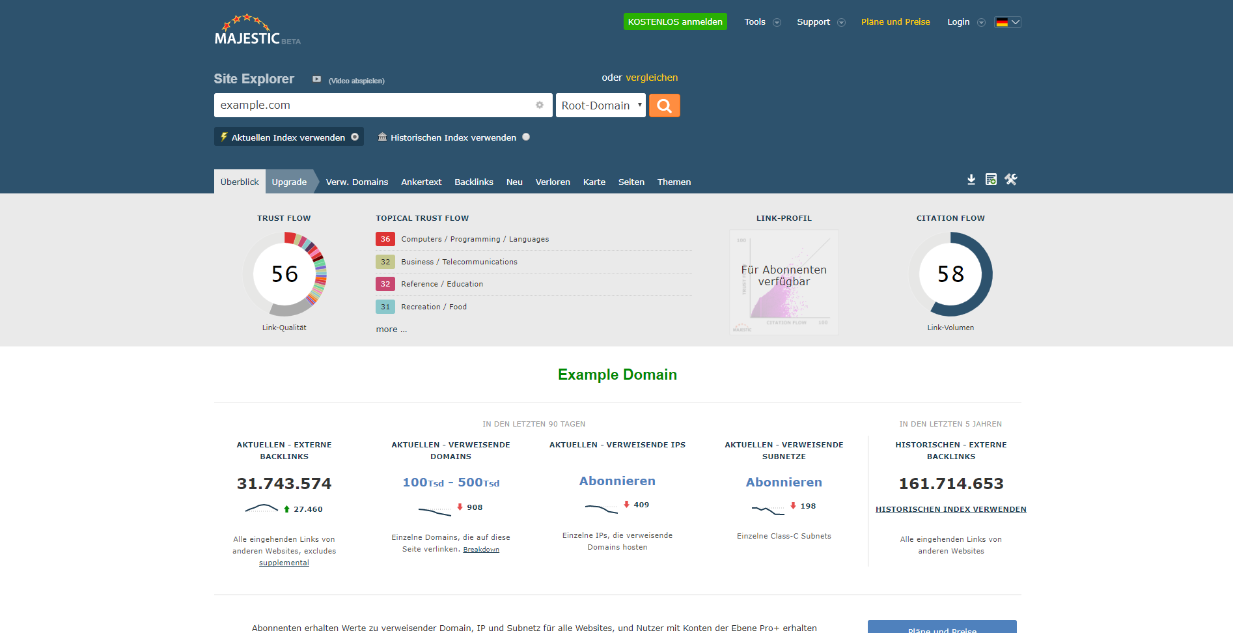Open the language selector chevron
The height and width of the screenshot is (633, 1233).
(1015, 22)
